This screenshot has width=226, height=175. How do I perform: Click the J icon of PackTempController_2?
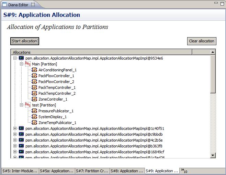click(x=34, y=93)
